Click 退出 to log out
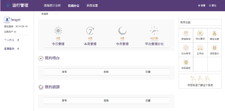The image size is (225, 111). [213, 6]
